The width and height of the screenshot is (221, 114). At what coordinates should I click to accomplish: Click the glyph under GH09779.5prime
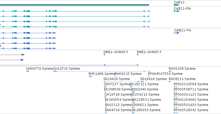pos(28,71)
